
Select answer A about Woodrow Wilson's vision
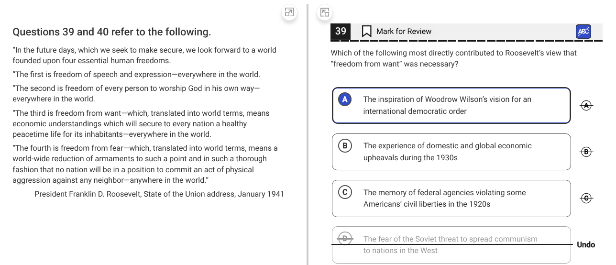pyautogui.click(x=451, y=105)
